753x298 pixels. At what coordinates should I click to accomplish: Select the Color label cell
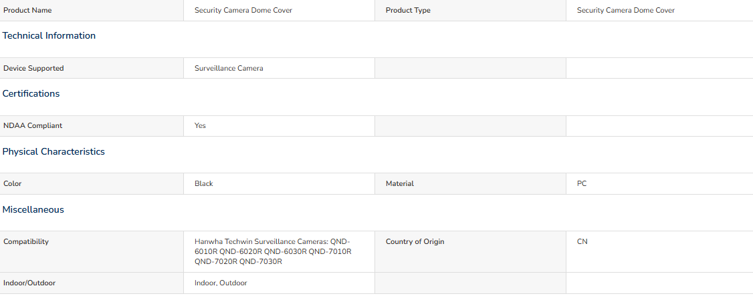point(92,183)
